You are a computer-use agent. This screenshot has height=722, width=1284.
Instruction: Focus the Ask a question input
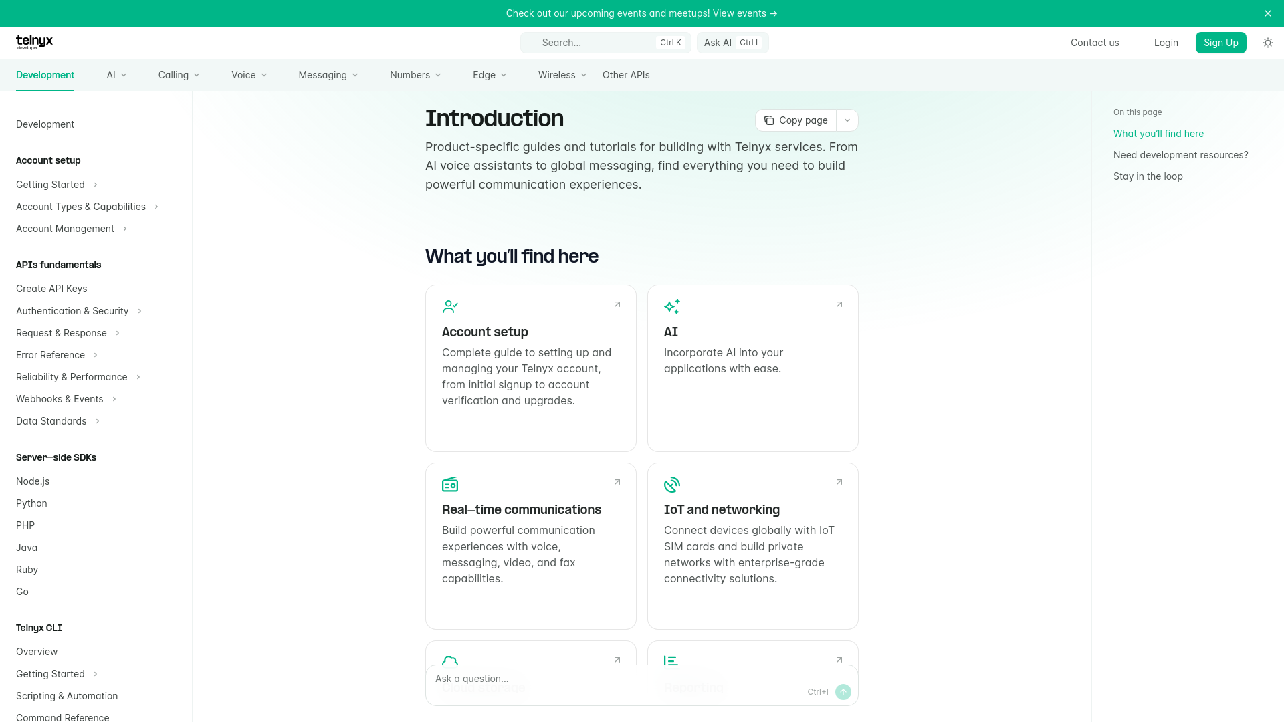pyautogui.click(x=615, y=679)
